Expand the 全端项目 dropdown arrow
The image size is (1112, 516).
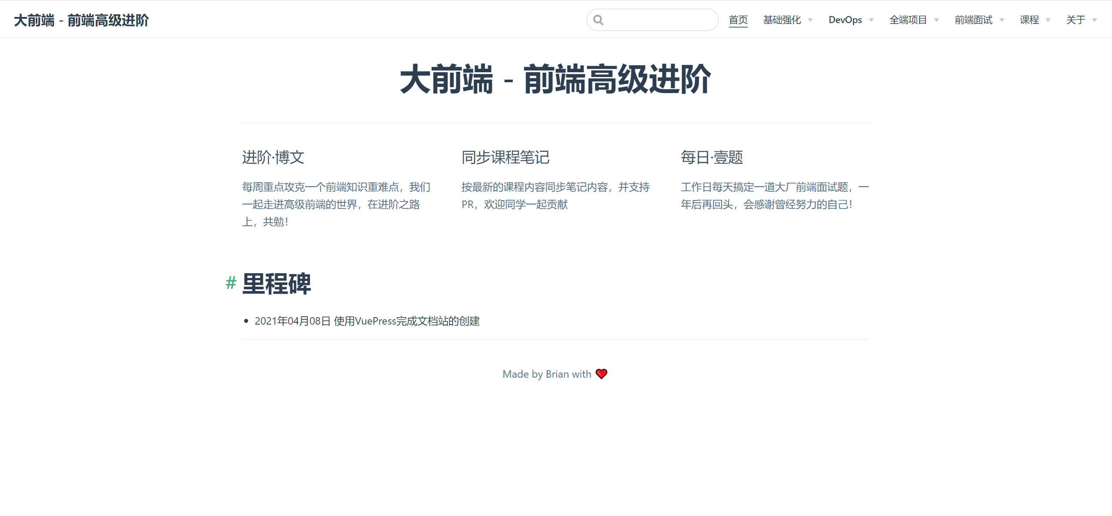point(937,20)
